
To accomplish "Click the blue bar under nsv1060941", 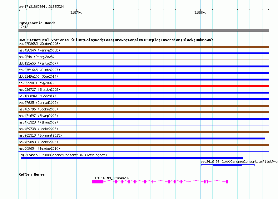I will [144, 99].
